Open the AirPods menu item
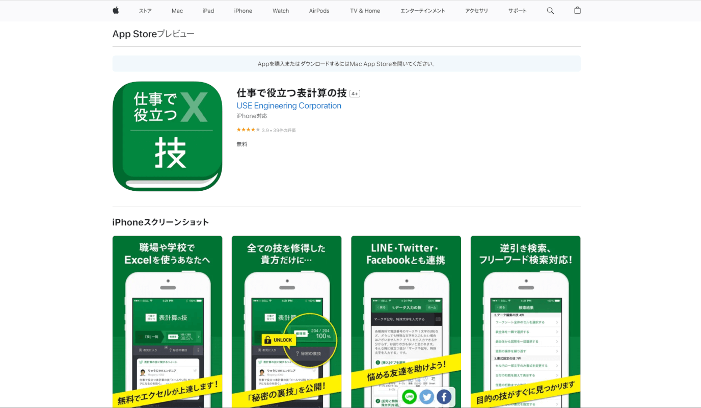701x408 pixels. coord(319,11)
